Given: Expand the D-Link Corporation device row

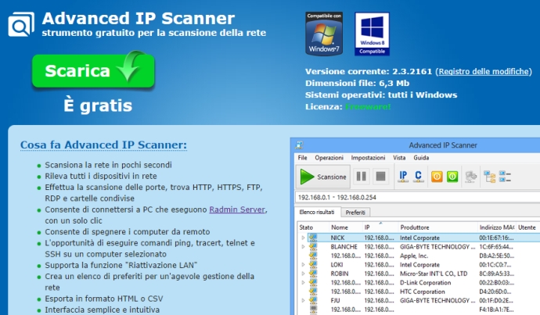Looking at the screenshot, I should point(303,282).
